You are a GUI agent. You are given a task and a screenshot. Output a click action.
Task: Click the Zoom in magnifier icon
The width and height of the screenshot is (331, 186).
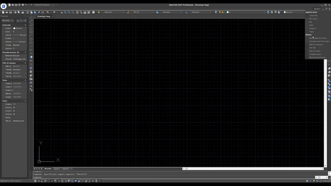tap(65, 12)
